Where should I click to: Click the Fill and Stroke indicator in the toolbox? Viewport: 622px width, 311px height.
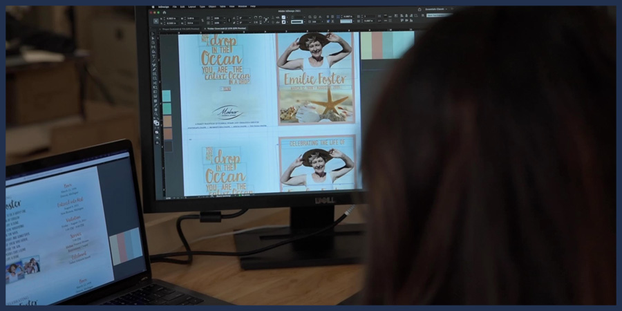pos(157,122)
